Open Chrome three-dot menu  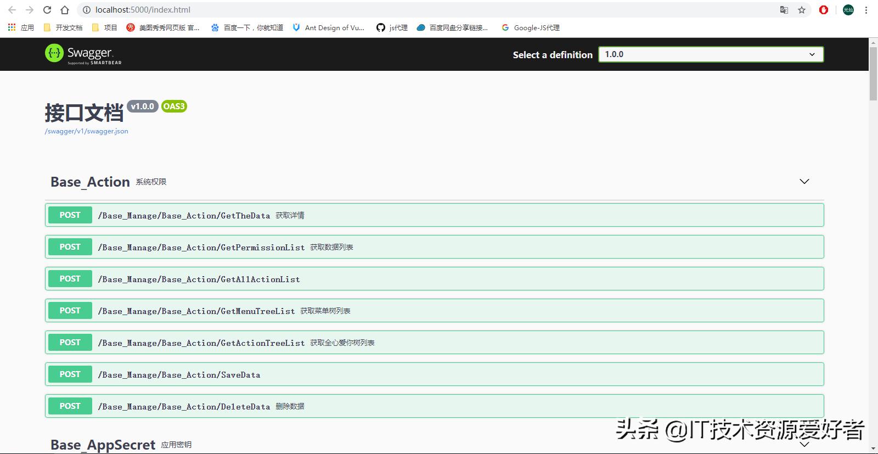[x=866, y=10]
